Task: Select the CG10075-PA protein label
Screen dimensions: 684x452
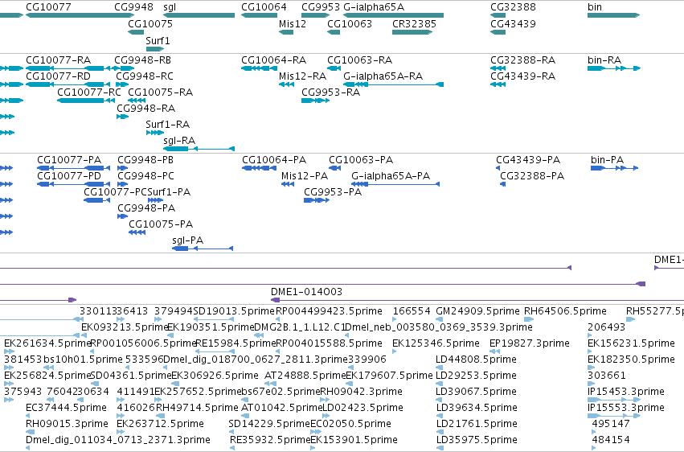Action: pos(161,224)
